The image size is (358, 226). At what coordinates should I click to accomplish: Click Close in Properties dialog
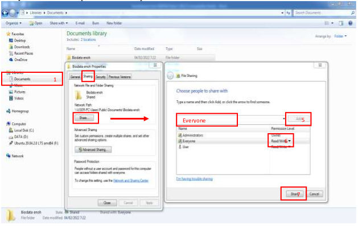tap(107, 203)
